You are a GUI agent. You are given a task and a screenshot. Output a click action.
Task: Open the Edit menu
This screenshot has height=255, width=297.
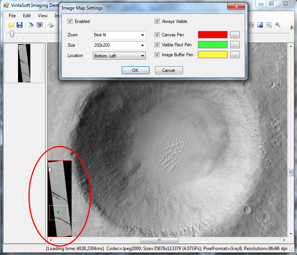(27, 16)
